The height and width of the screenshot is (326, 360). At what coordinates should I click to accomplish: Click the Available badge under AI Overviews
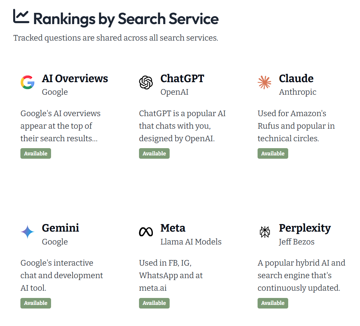point(36,153)
